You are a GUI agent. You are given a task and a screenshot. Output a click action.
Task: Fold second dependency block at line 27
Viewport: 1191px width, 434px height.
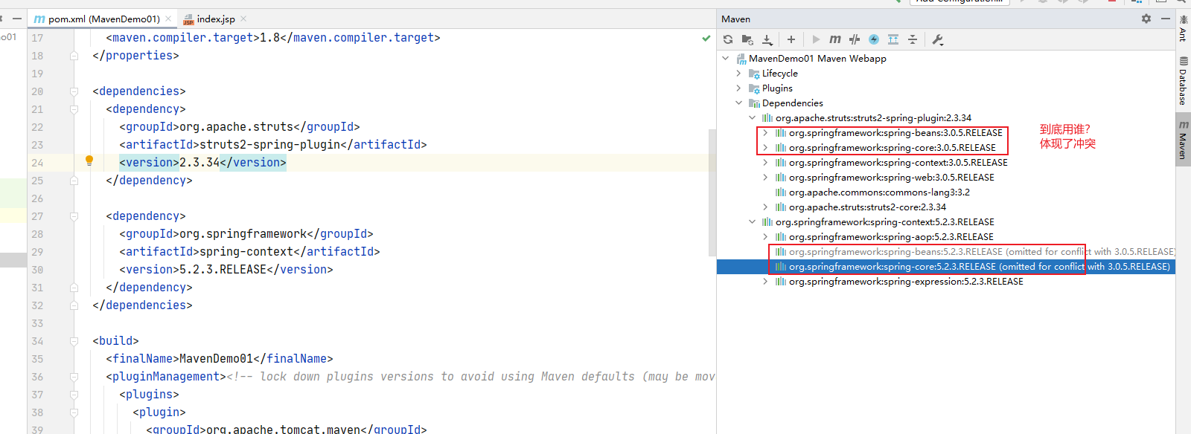tap(74, 216)
